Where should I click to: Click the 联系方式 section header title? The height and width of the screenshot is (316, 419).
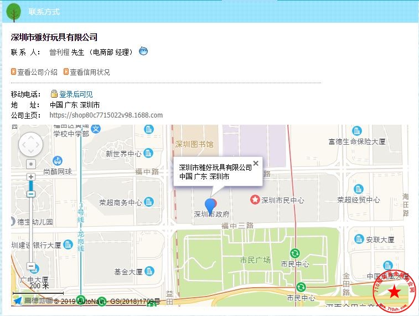coord(44,12)
